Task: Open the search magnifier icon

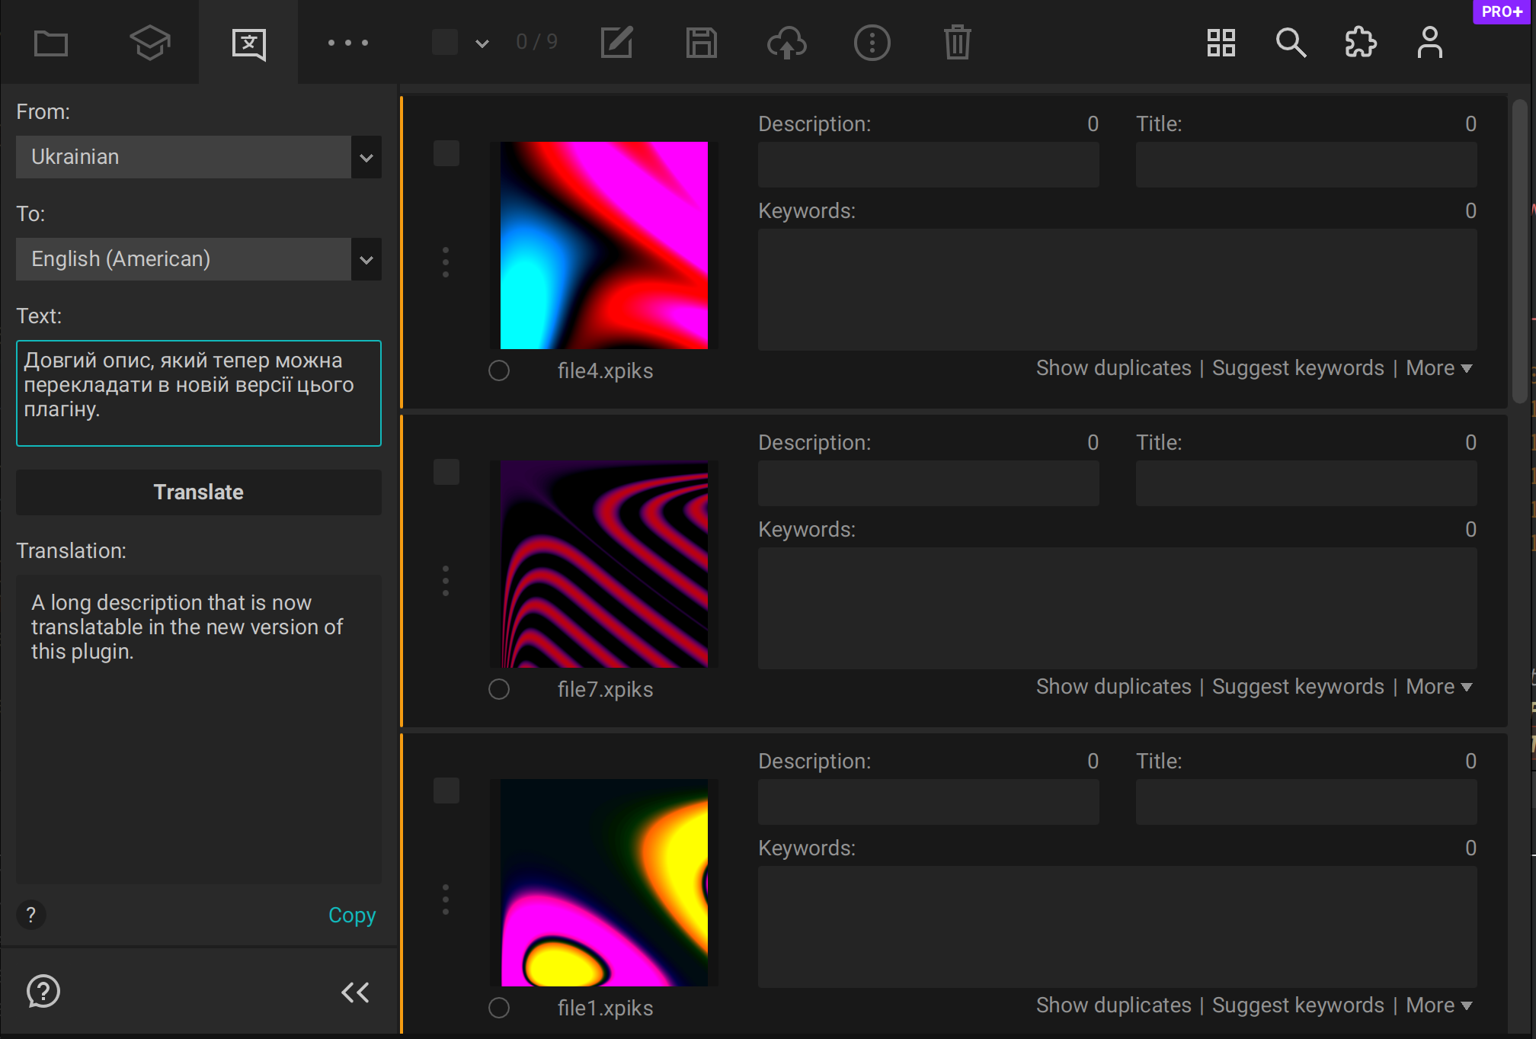Action: pos(1291,43)
